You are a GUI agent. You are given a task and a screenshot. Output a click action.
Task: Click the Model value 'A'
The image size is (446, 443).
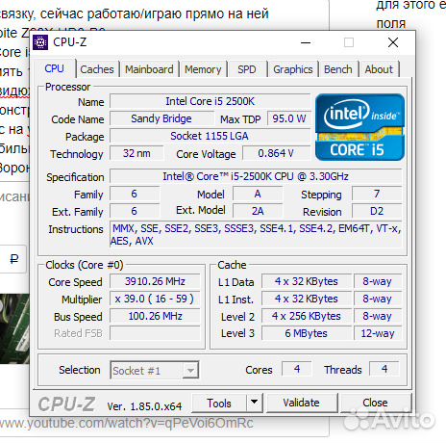point(258,194)
